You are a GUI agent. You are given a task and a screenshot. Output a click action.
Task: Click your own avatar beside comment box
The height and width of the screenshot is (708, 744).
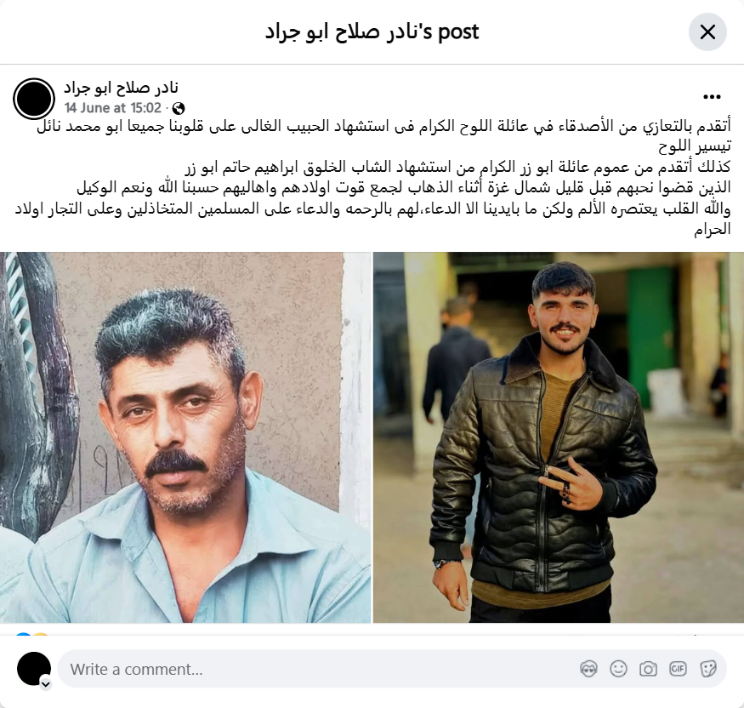click(x=34, y=669)
